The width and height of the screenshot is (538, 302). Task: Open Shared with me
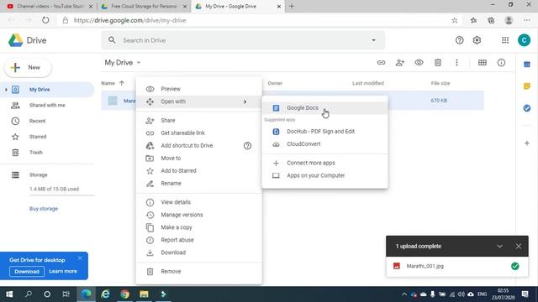47,106
